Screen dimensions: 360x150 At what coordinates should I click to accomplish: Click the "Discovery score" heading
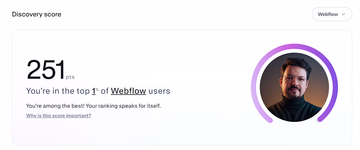37,14
